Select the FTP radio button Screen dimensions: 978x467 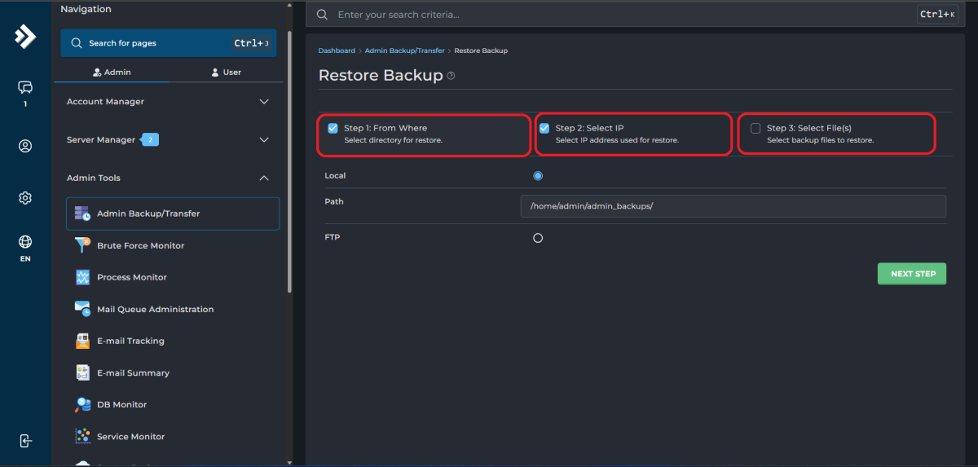coord(538,238)
